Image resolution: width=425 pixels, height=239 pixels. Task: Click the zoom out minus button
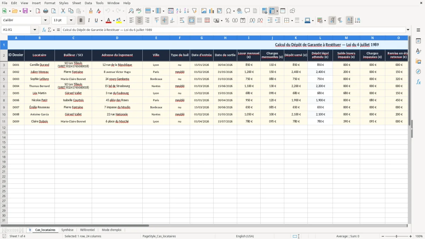[x=383, y=236]
